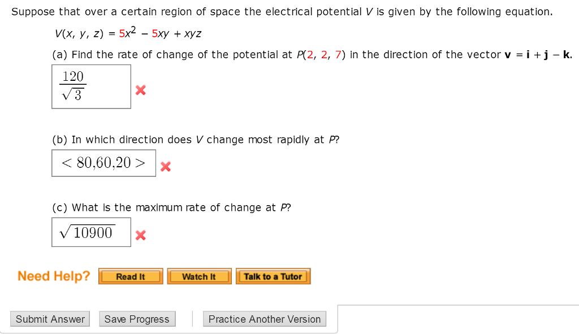Click the red X beside the part (a) answer
The image size is (579, 334).
click(x=141, y=90)
